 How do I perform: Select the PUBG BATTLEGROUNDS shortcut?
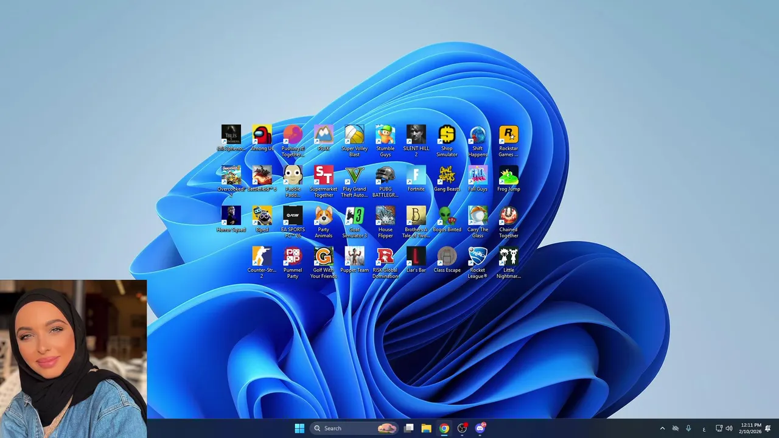tap(385, 181)
